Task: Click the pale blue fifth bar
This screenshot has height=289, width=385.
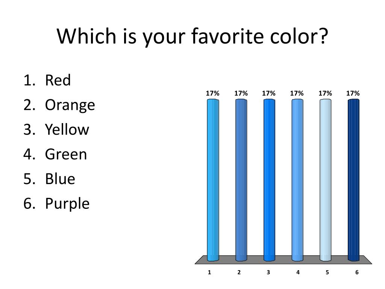Action: (x=325, y=180)
